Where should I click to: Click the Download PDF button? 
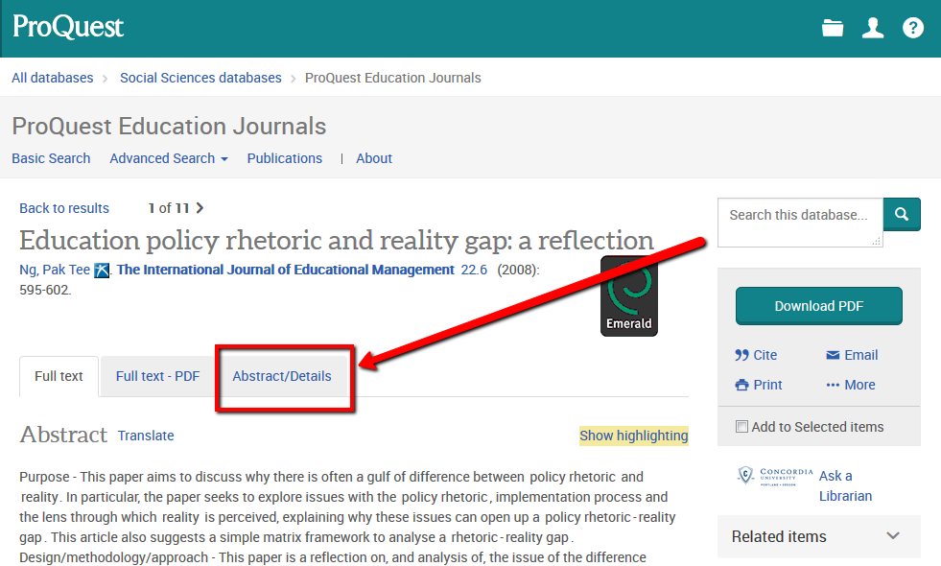tap(818, 305)
